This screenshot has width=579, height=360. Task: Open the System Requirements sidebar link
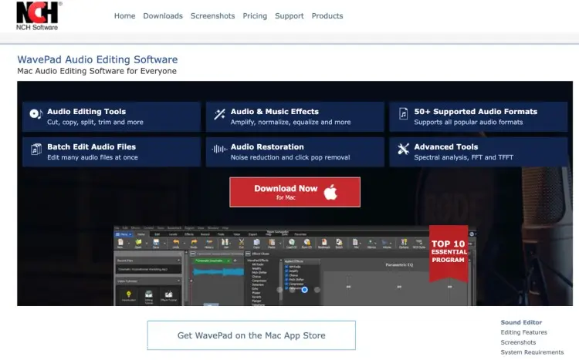532,352
